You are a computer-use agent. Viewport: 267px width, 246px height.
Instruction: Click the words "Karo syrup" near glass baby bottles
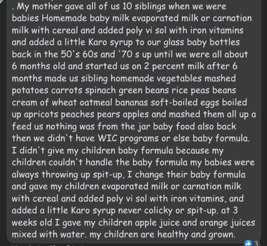[x=110, y=43]
